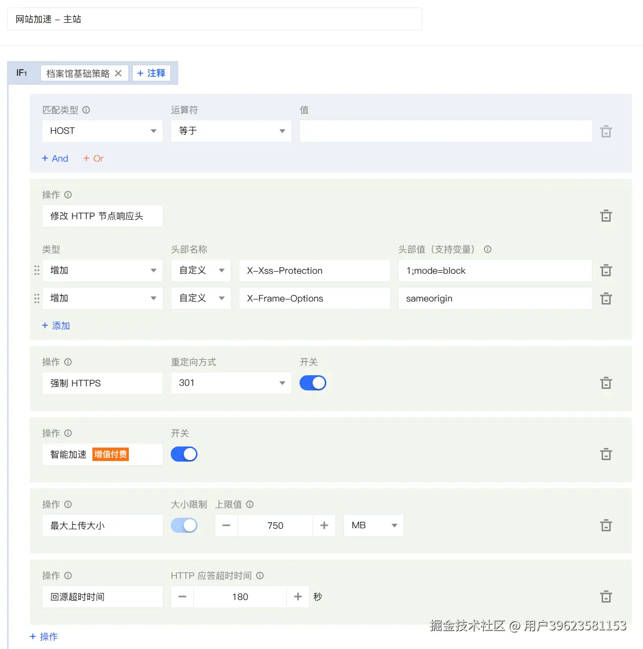Click the 750 upload limit field
The width and height of the screenshot is (643, 649).
(x=275, y=525)
